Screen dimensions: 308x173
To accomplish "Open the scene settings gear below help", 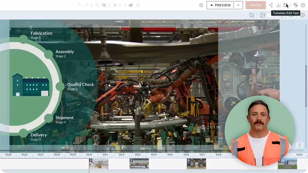I will coord(302,15).
